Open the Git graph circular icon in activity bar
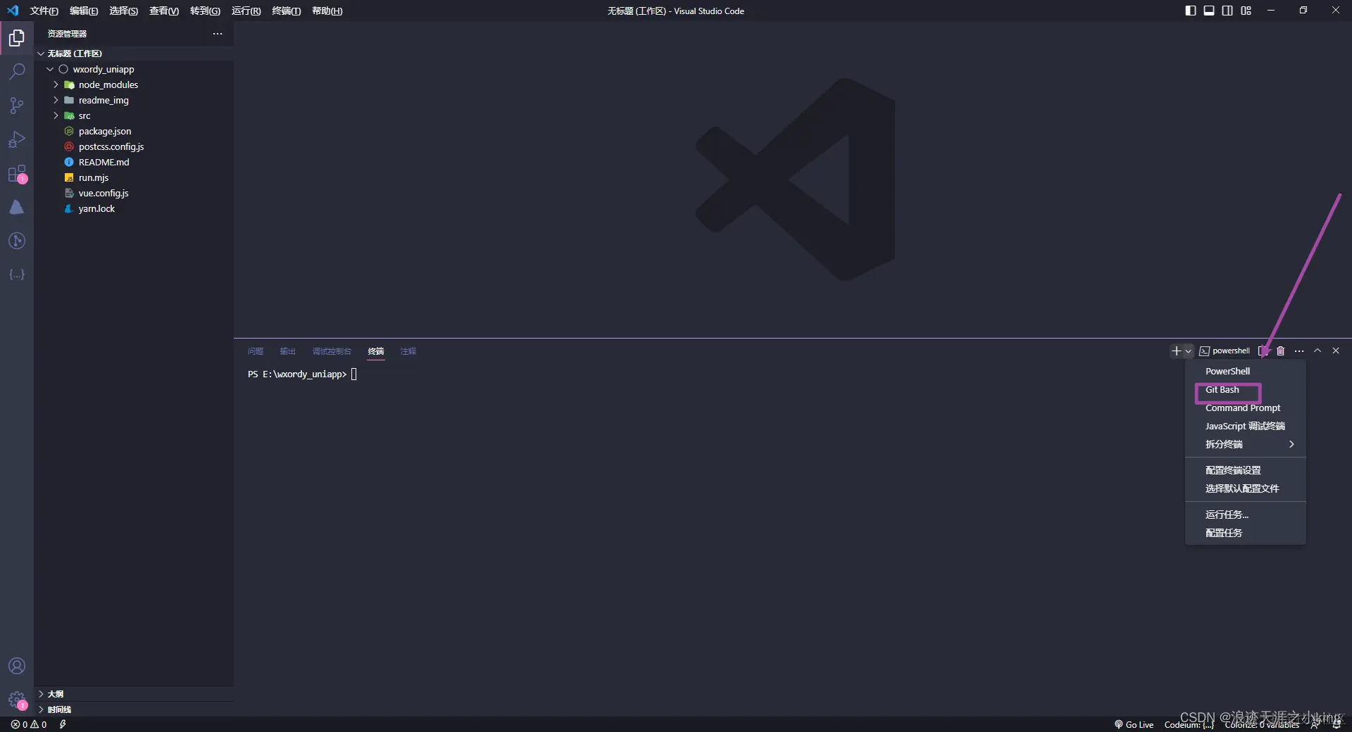 (17, 241)
